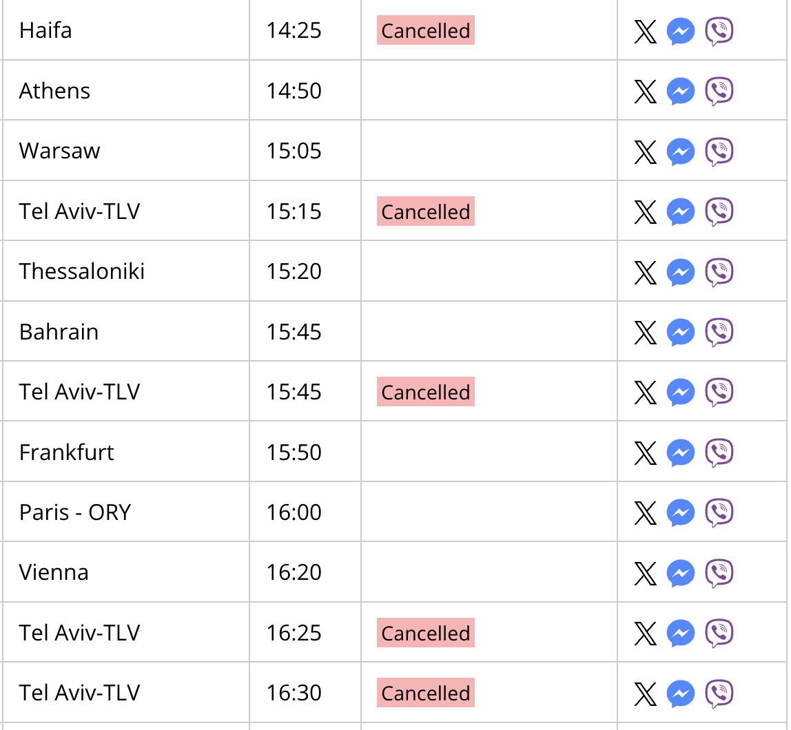Share Vienna flight on X

point(645,574)
